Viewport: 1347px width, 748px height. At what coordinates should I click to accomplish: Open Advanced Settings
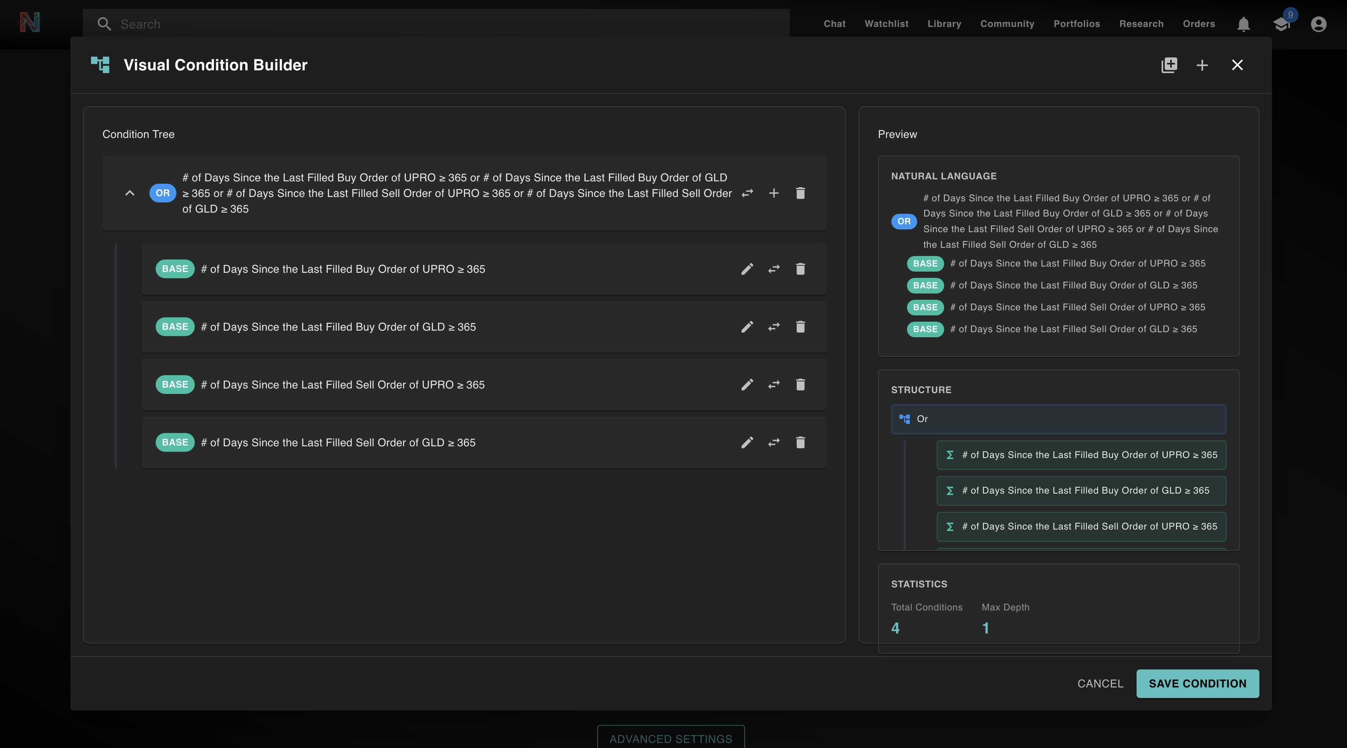670,739
